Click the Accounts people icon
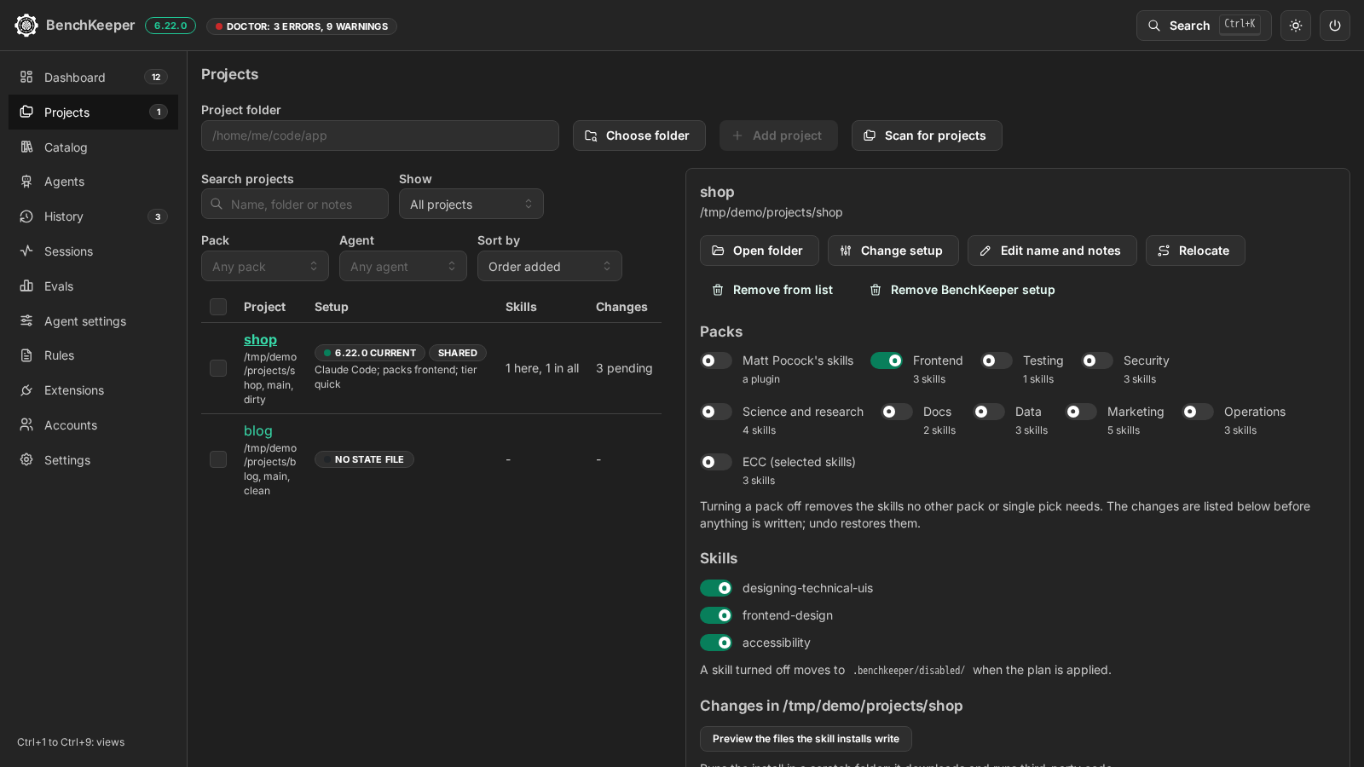The width and height of the screenshot is (1364, 767). tap(26, 425)
